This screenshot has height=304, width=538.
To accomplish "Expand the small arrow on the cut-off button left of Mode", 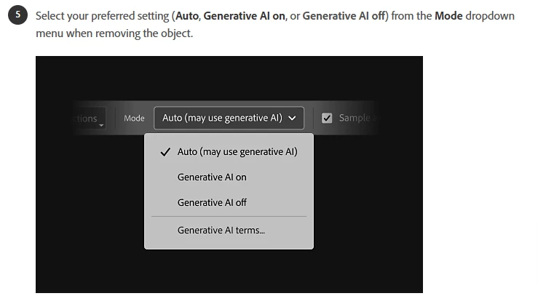I will [x=101, y=125].
